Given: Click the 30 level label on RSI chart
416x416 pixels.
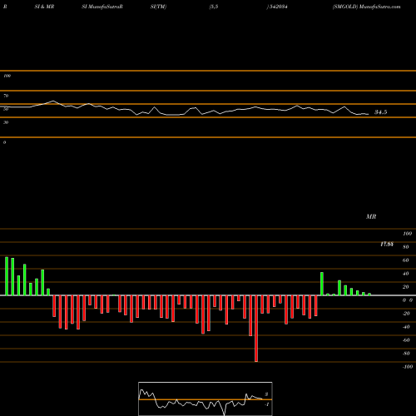Looking at the screenshot, I should coord(6,122).
